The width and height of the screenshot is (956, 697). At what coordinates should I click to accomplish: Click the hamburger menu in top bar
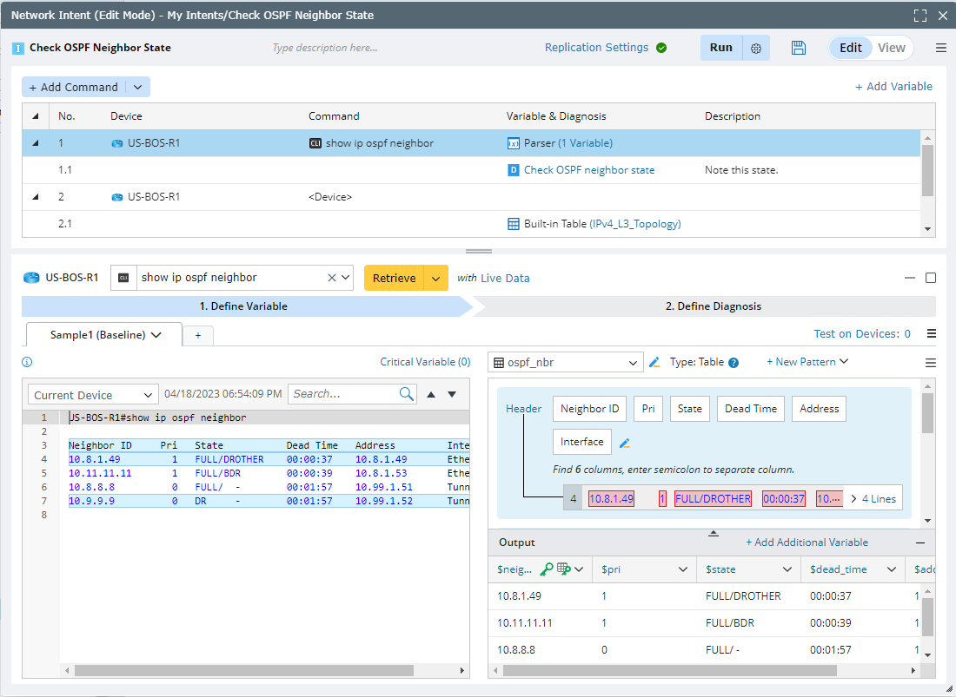pos(940,48)
